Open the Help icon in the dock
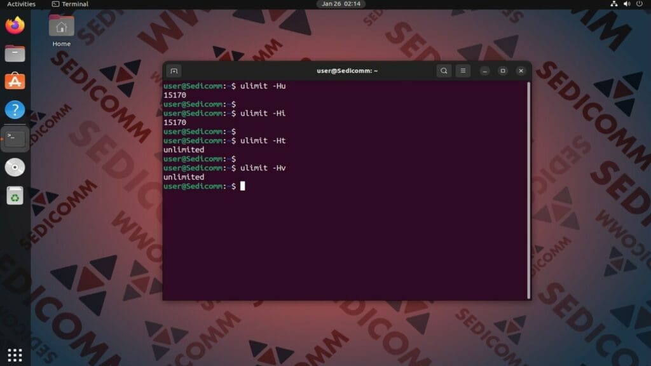This screenshot has height=366, width=651. (x=15, y=110)
